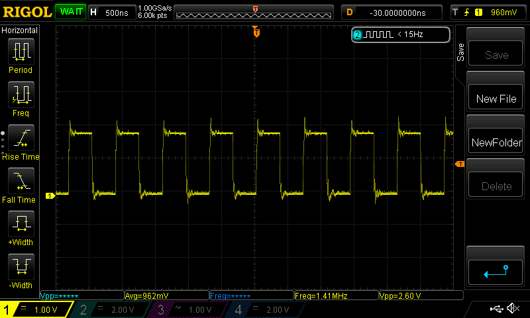Click the 960mV trigger level readout

pyautogui.click(x=503, y=13)
